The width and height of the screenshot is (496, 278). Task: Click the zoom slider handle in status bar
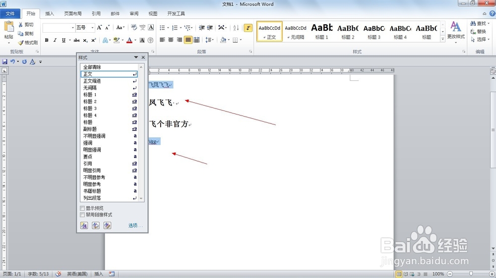point(471,274)
